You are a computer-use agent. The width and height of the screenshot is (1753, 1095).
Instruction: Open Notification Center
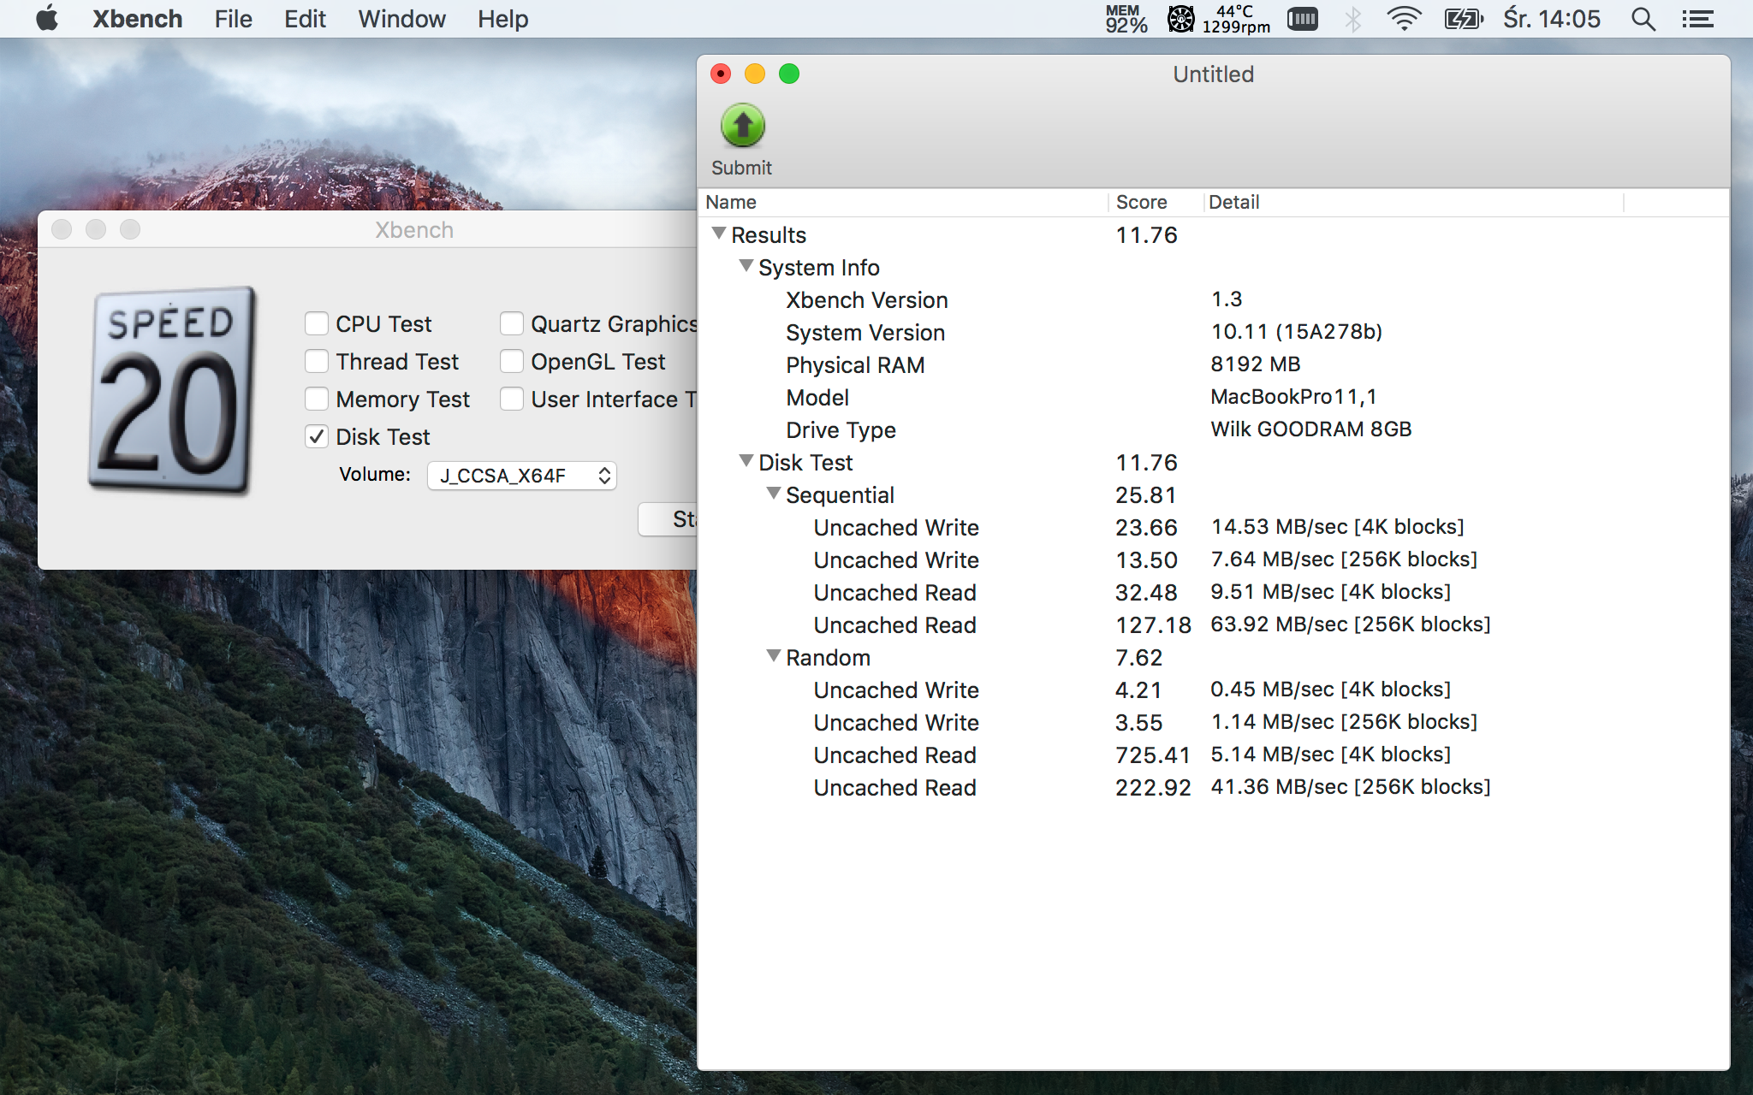(x=1697, y=19)
